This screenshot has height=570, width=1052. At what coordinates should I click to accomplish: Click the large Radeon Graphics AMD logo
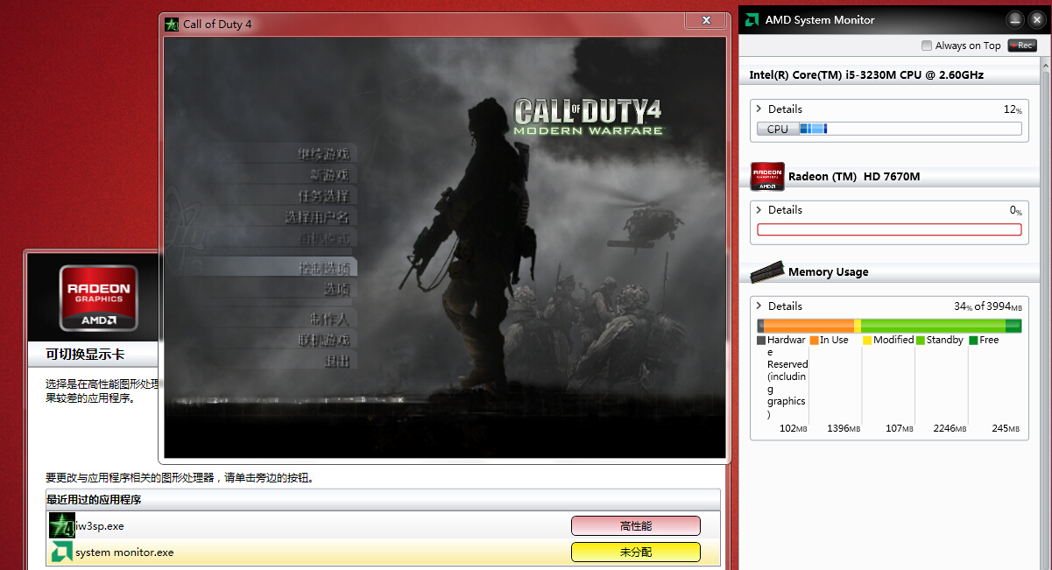click(x=99, y=297)
